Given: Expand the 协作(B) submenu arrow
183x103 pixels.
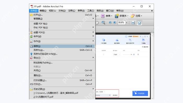Looking at the screenshot, I should tap(93, 41).
